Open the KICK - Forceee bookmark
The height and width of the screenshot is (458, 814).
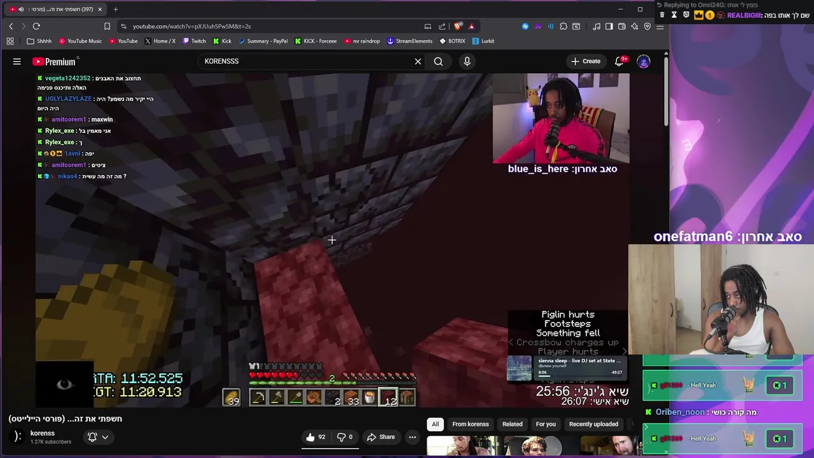click(315, 41)
